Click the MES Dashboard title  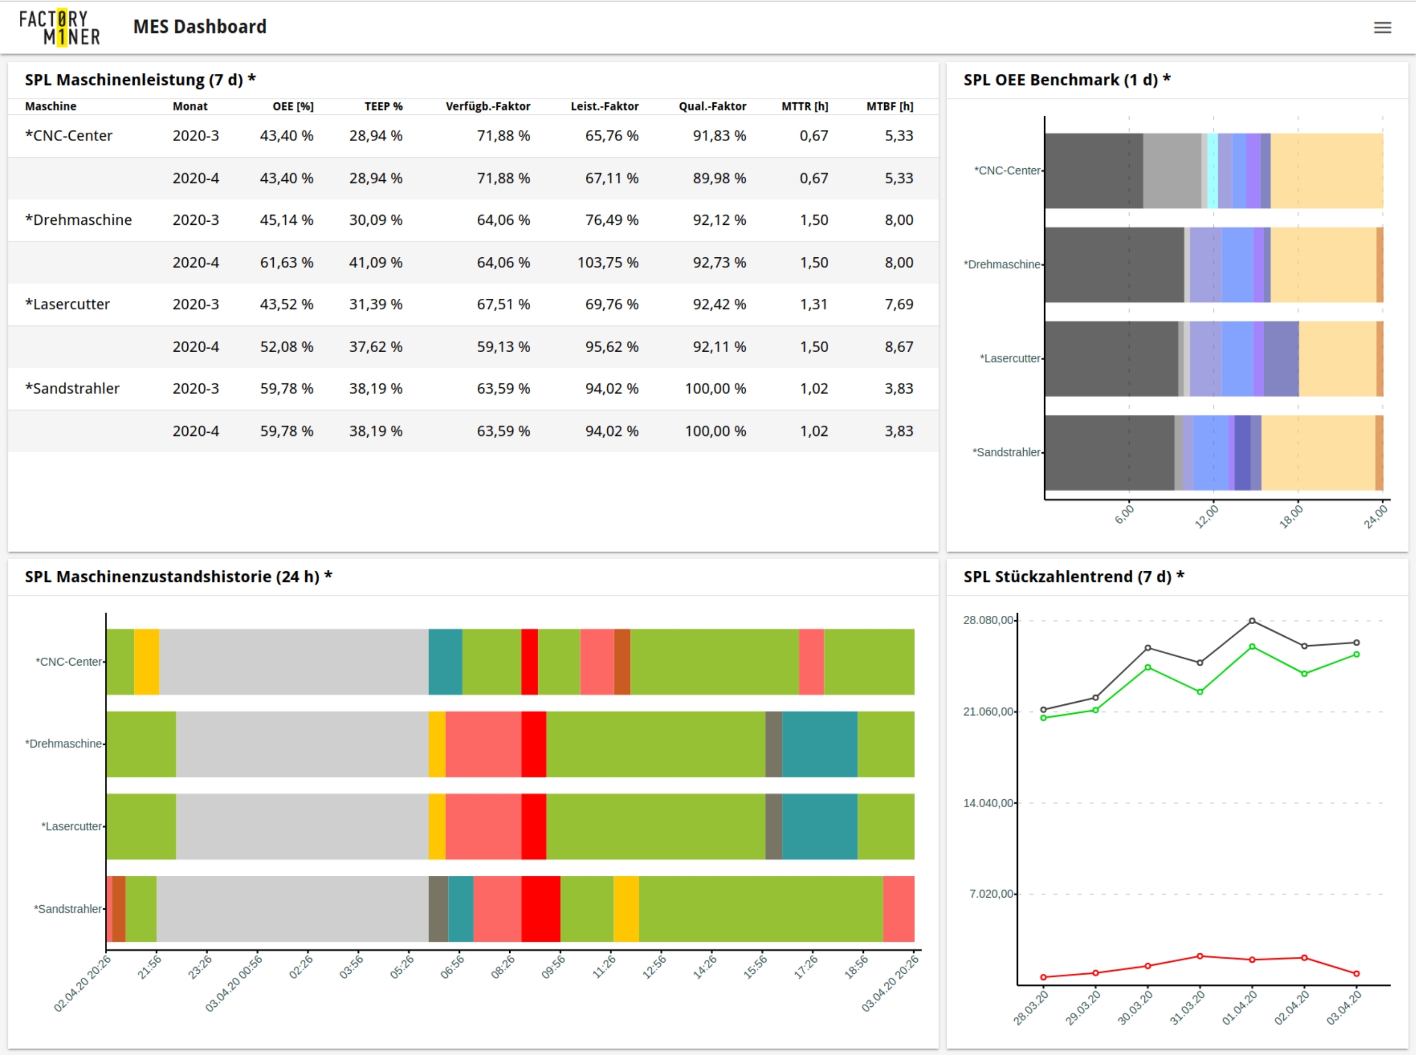199,27
